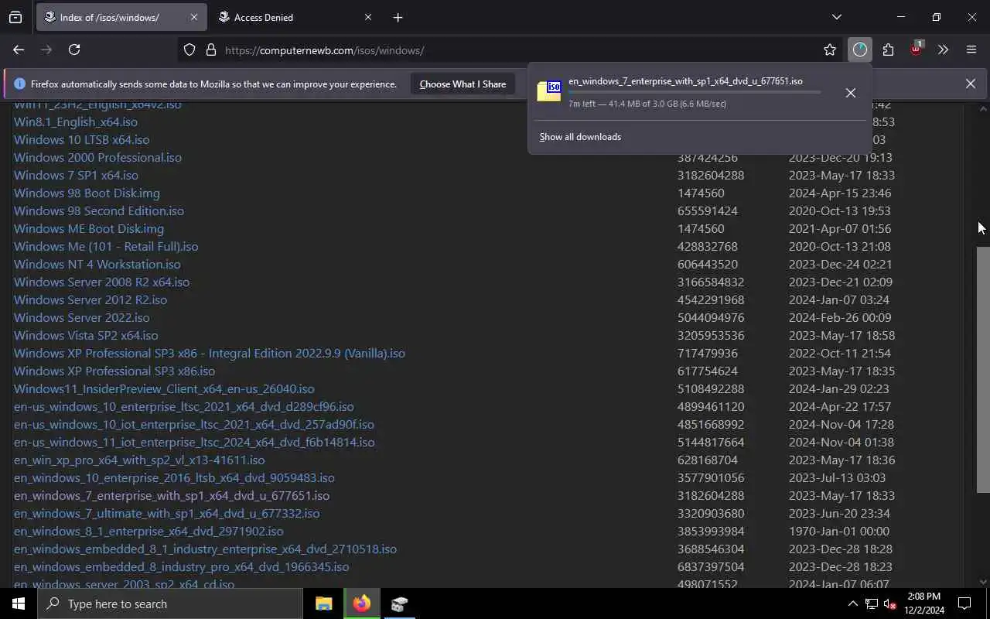
Task: Open uBlock Origin extension icon
Action: [916, 49]
